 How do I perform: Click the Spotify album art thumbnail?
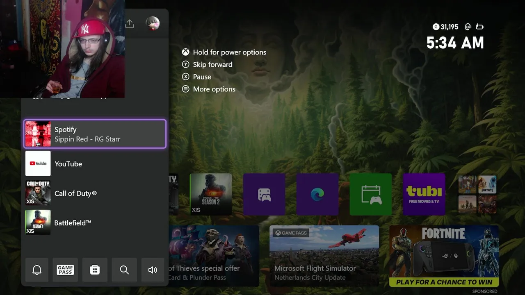click(x=38, y=134)
